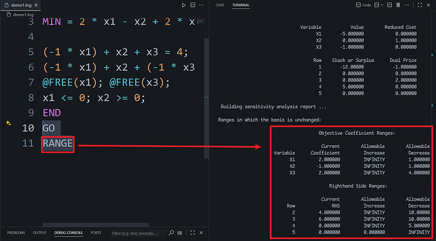Toggle debug console view as list icon
436x241 pixels.
[180, 233]
